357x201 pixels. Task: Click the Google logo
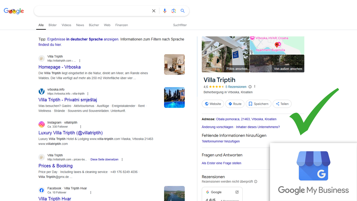click(x=14, y=11)
